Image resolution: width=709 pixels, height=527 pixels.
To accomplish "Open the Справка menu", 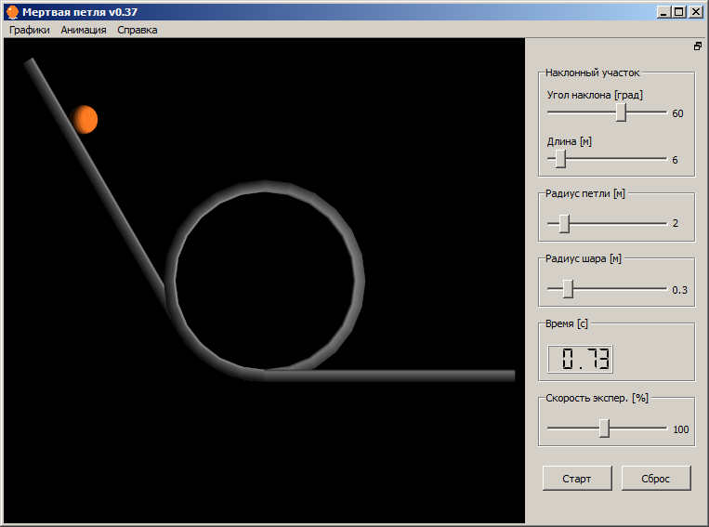I will (x=137, y=30).
